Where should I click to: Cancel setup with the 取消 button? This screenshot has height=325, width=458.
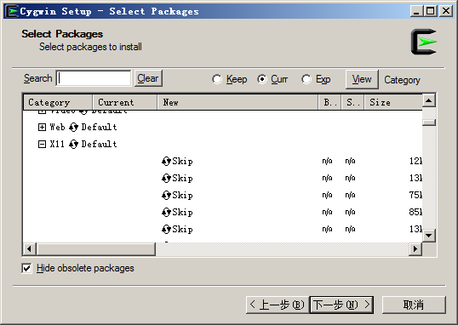coord(414,305)
